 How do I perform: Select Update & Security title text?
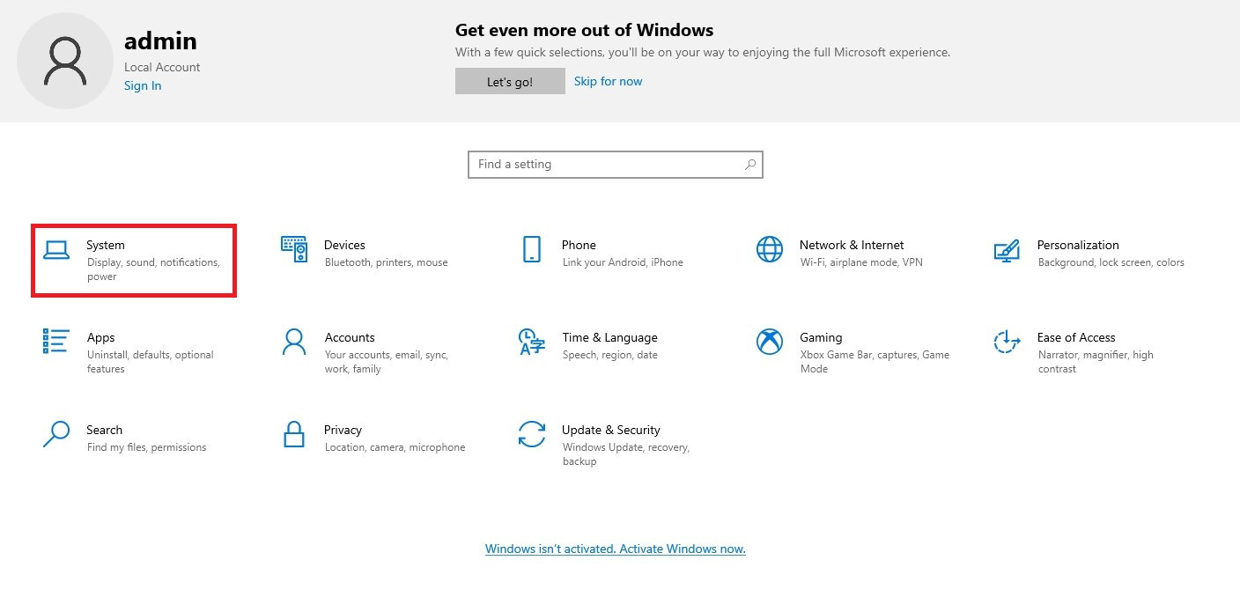(611, 430)
